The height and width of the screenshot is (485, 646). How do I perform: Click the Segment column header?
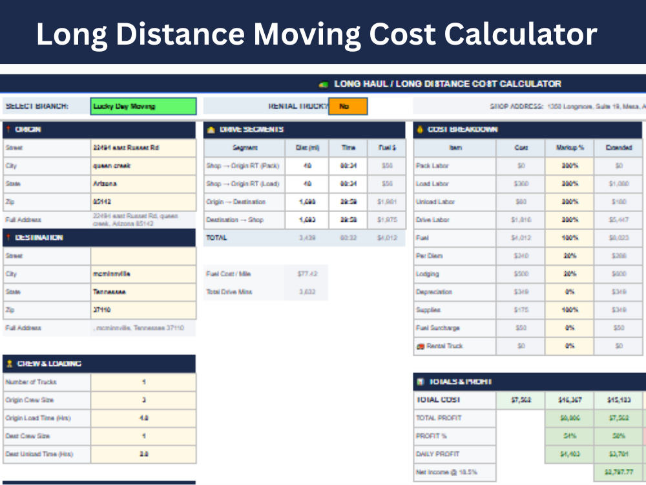tap(245, 147)
